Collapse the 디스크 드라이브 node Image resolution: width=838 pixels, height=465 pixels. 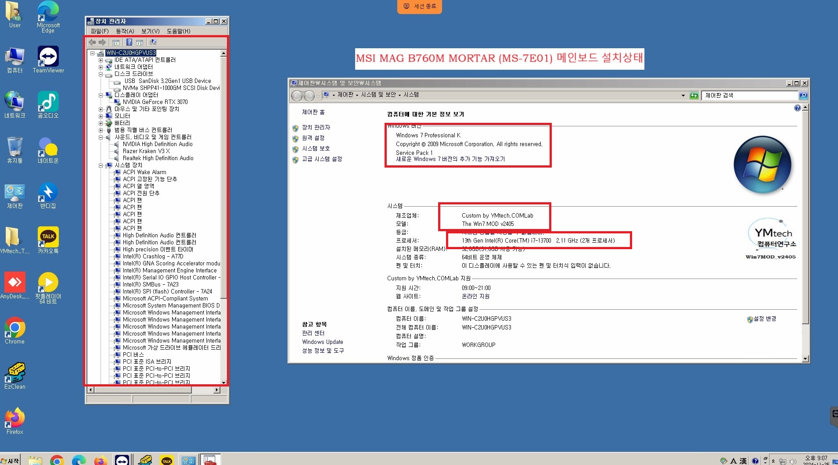[x=101, y=74]
